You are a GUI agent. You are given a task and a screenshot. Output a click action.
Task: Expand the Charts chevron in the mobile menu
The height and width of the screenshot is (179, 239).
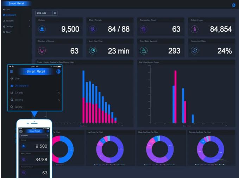[x=59, y=93]
